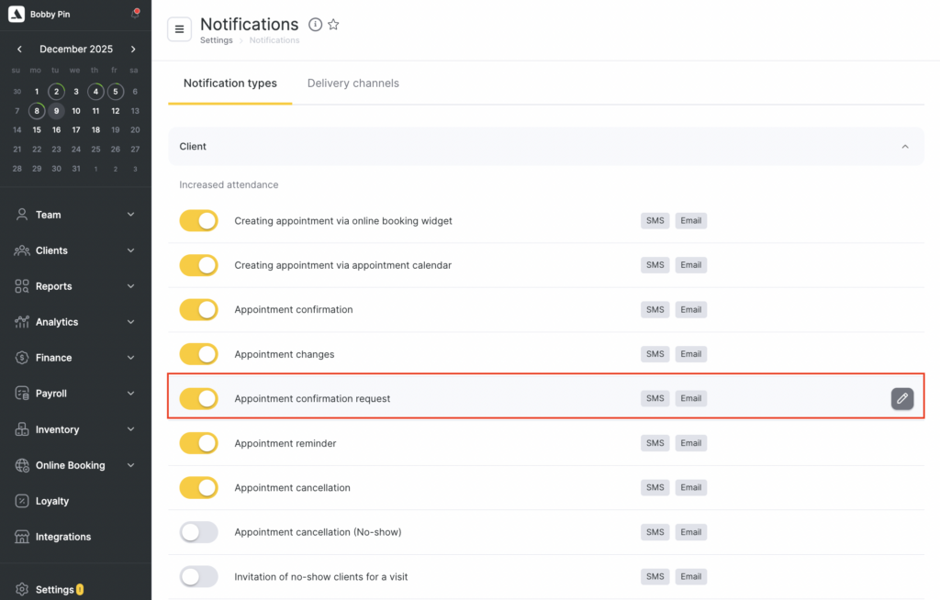Image resolution: width=940 pixels, height=600 pixels.
Task: Open the Loyalty section icon
Action: tap(22, 501)
